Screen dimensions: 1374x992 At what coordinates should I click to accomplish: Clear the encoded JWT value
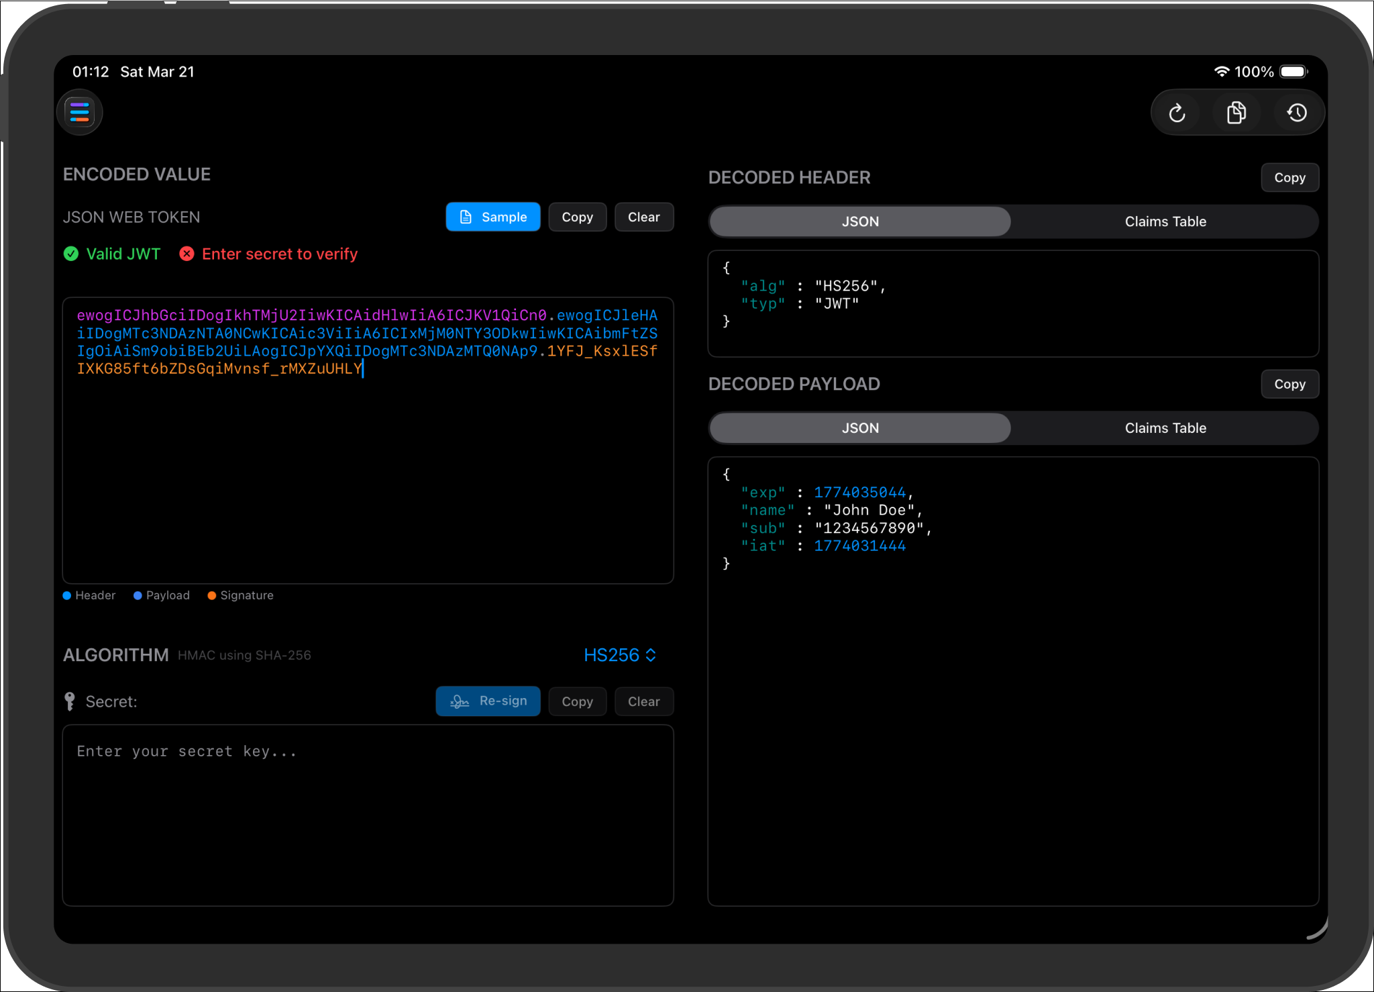pyautogui.click(x=643, y=216)
